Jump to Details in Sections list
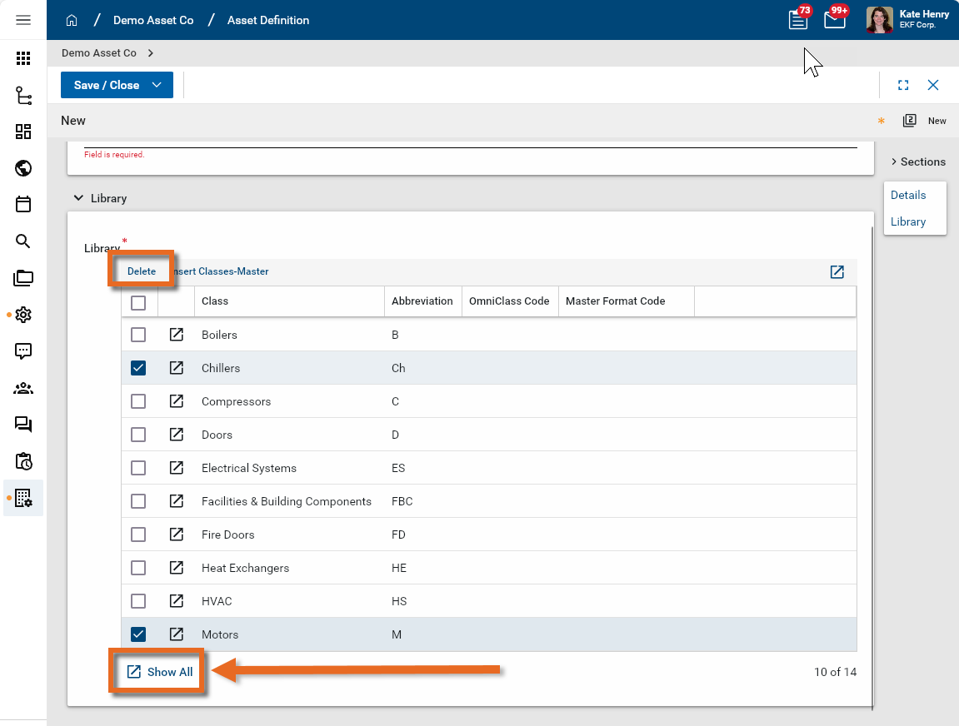This screenshot has width=959, height=726. click(908, 195)
